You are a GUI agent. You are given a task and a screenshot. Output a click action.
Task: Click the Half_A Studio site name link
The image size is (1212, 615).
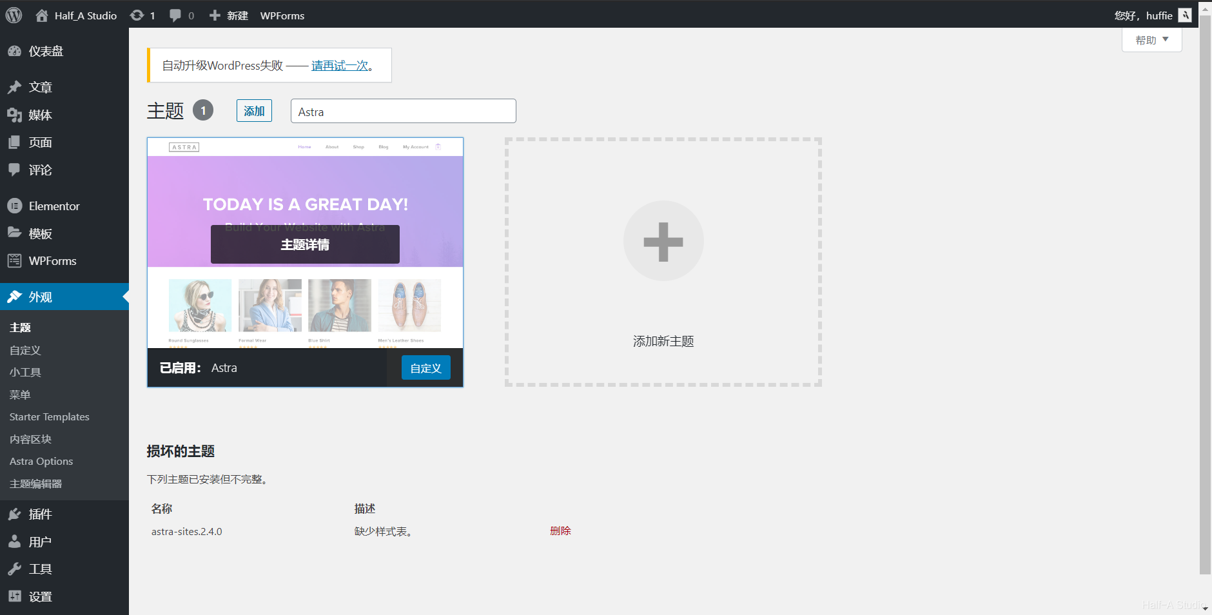point(86,15)
